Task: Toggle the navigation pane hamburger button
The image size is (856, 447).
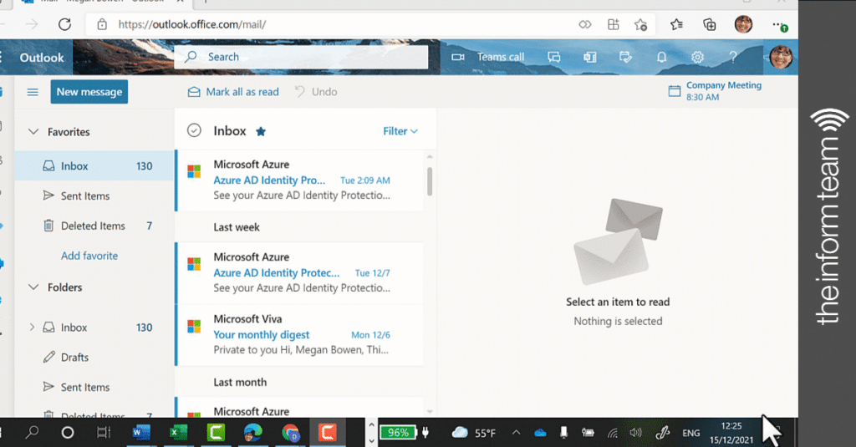Action: [33, 92]
